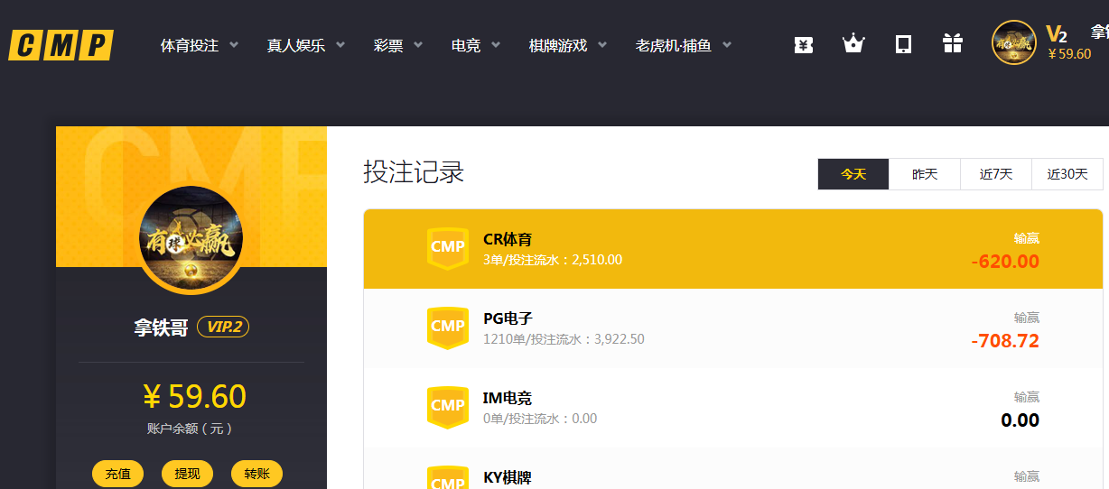Click the CMP badge beside CR体育

tap(447, 248)
